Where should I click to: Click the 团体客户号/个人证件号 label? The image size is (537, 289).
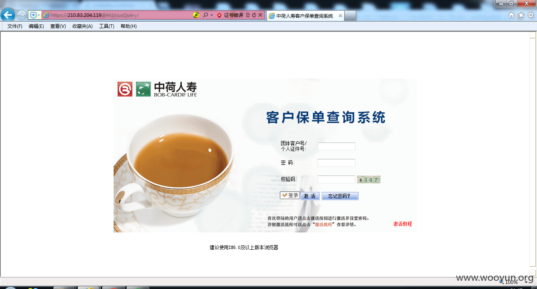pyautogui.click(x=294, y=146)
